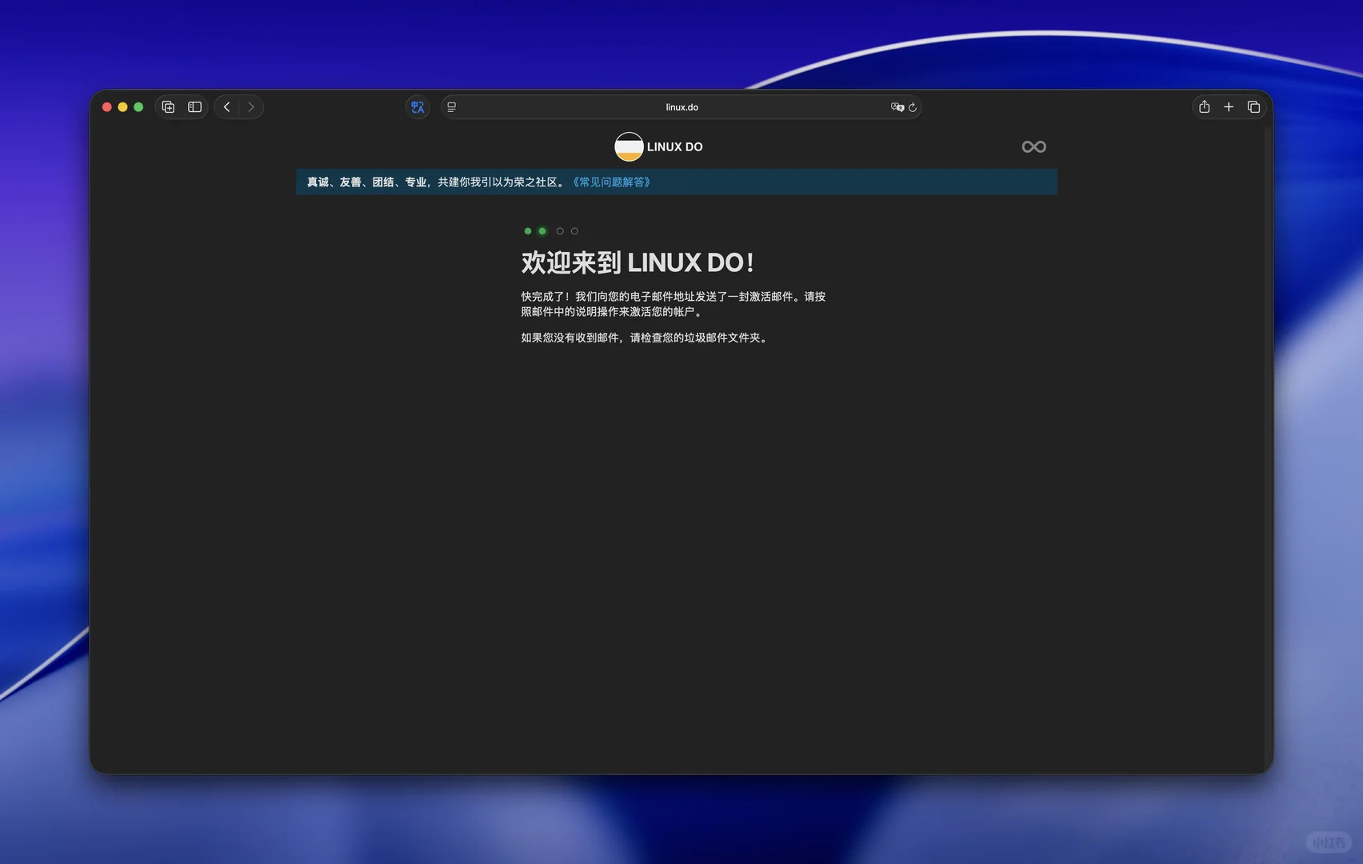This screenshot has height=864, width=1363.
Task: Select the third step indicator dot
Action: click(x=559, y=230)
